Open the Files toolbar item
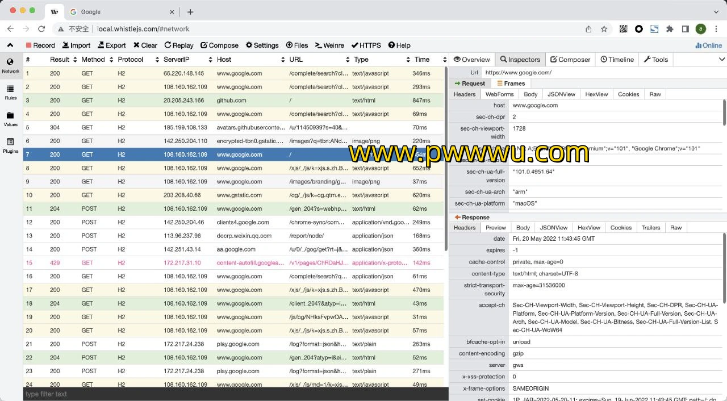Viewport: 727px width, 401px height. 297,45
